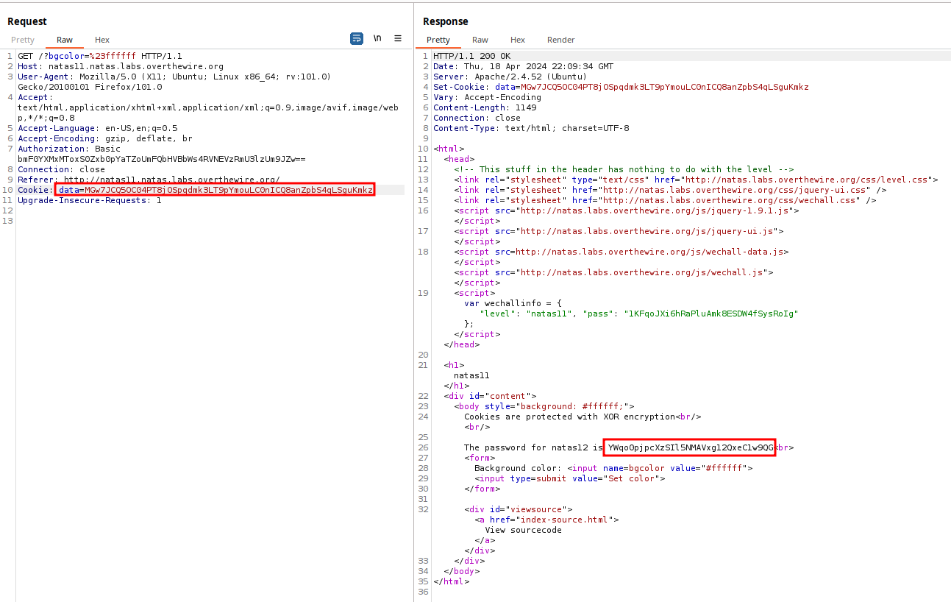The image size is (951, 602).
Task: Click the XOR encryption message line
Action: (583, 417)
